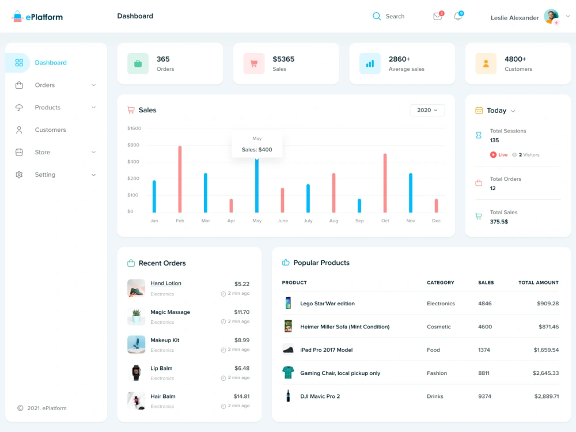Click the 375.5$ total sales value
The height and width of the screenshot is (432, 576).
(x=499, y=222)
